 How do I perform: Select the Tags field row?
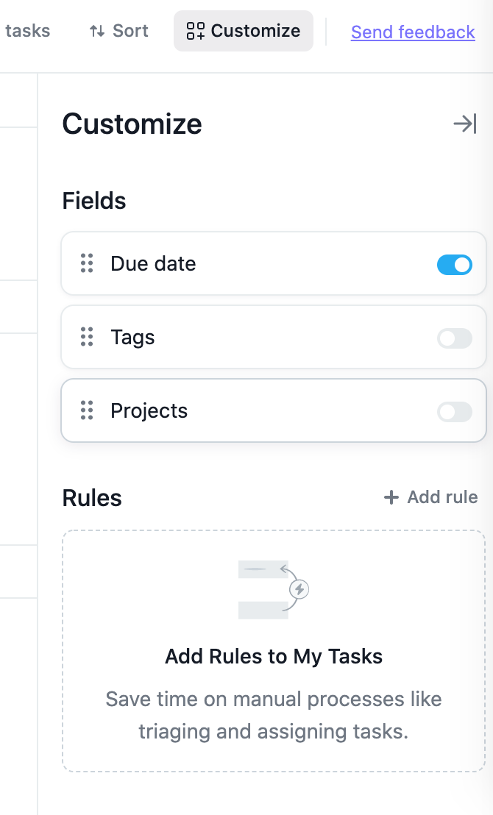point(274,337)
